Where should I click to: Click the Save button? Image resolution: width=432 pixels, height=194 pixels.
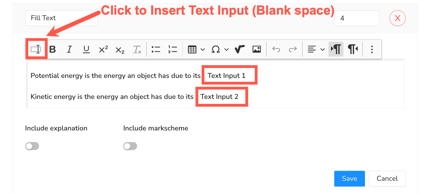coord(349,179)
